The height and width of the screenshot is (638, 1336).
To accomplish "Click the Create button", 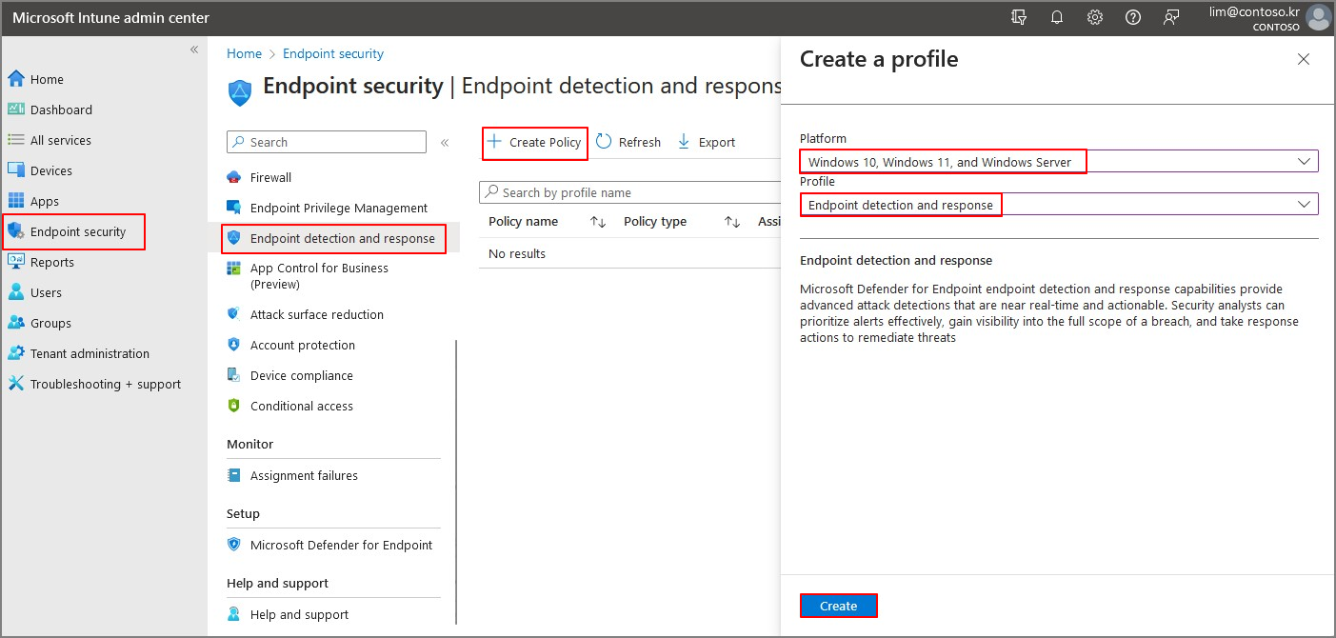I will click(x=838, y=606).
